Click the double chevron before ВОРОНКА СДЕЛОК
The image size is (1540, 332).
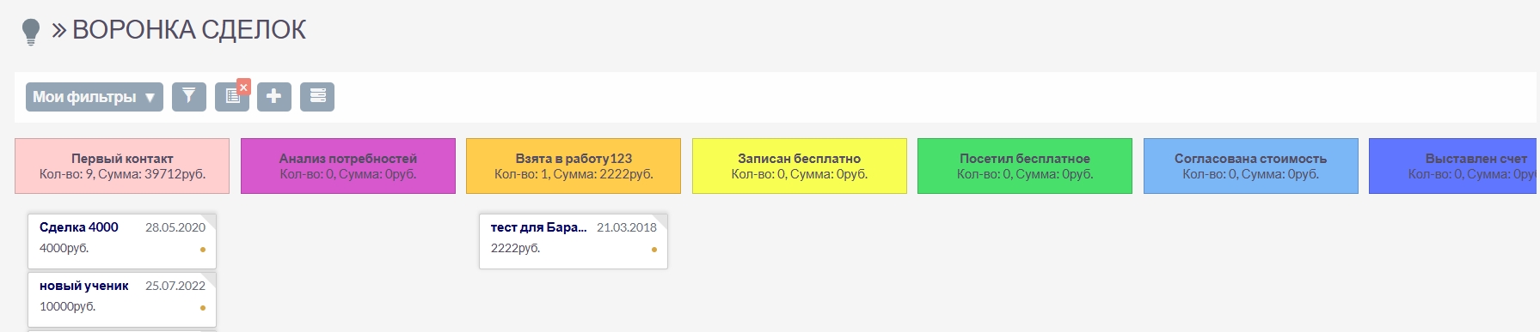pos(58,31)
